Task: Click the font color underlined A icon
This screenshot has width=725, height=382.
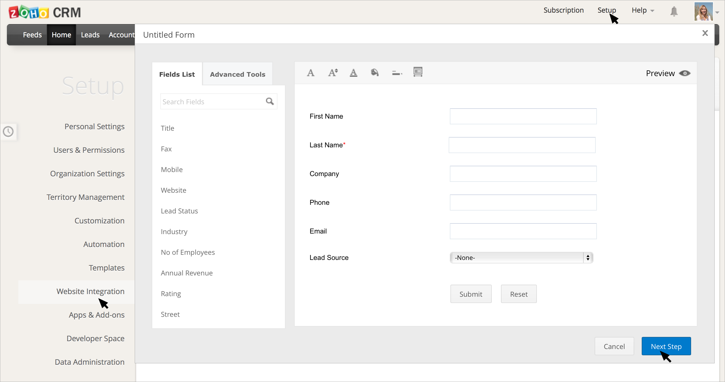Action: coord(353,73)
